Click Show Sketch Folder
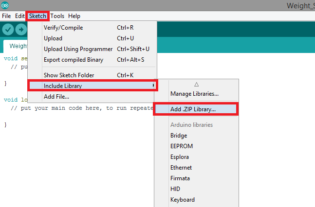Viewport: 315px width, 207px height. point(69,75)
